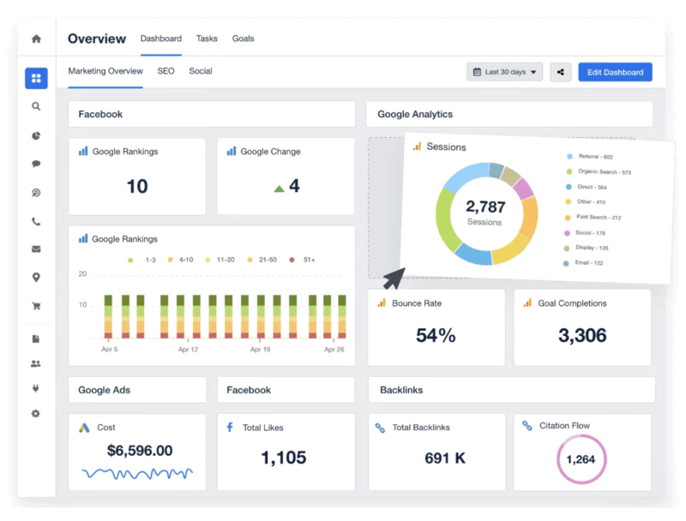Select the dashboard grid icon in the sidebar

(36, 78)
